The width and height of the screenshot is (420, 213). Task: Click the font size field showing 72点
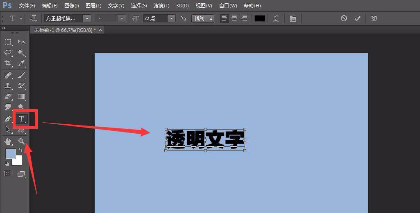[x=155, y=18]
